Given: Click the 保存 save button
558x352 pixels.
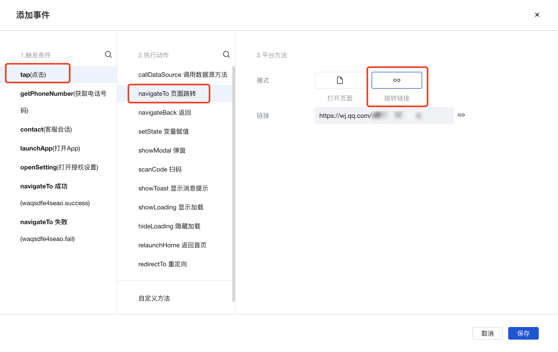Looking at the screenshot, I should pyautogui.click(x=523, y=333).
